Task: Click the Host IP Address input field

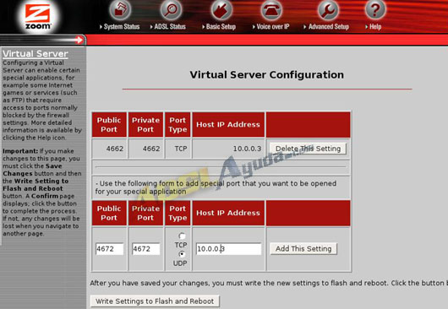Action: click(228, 249)
